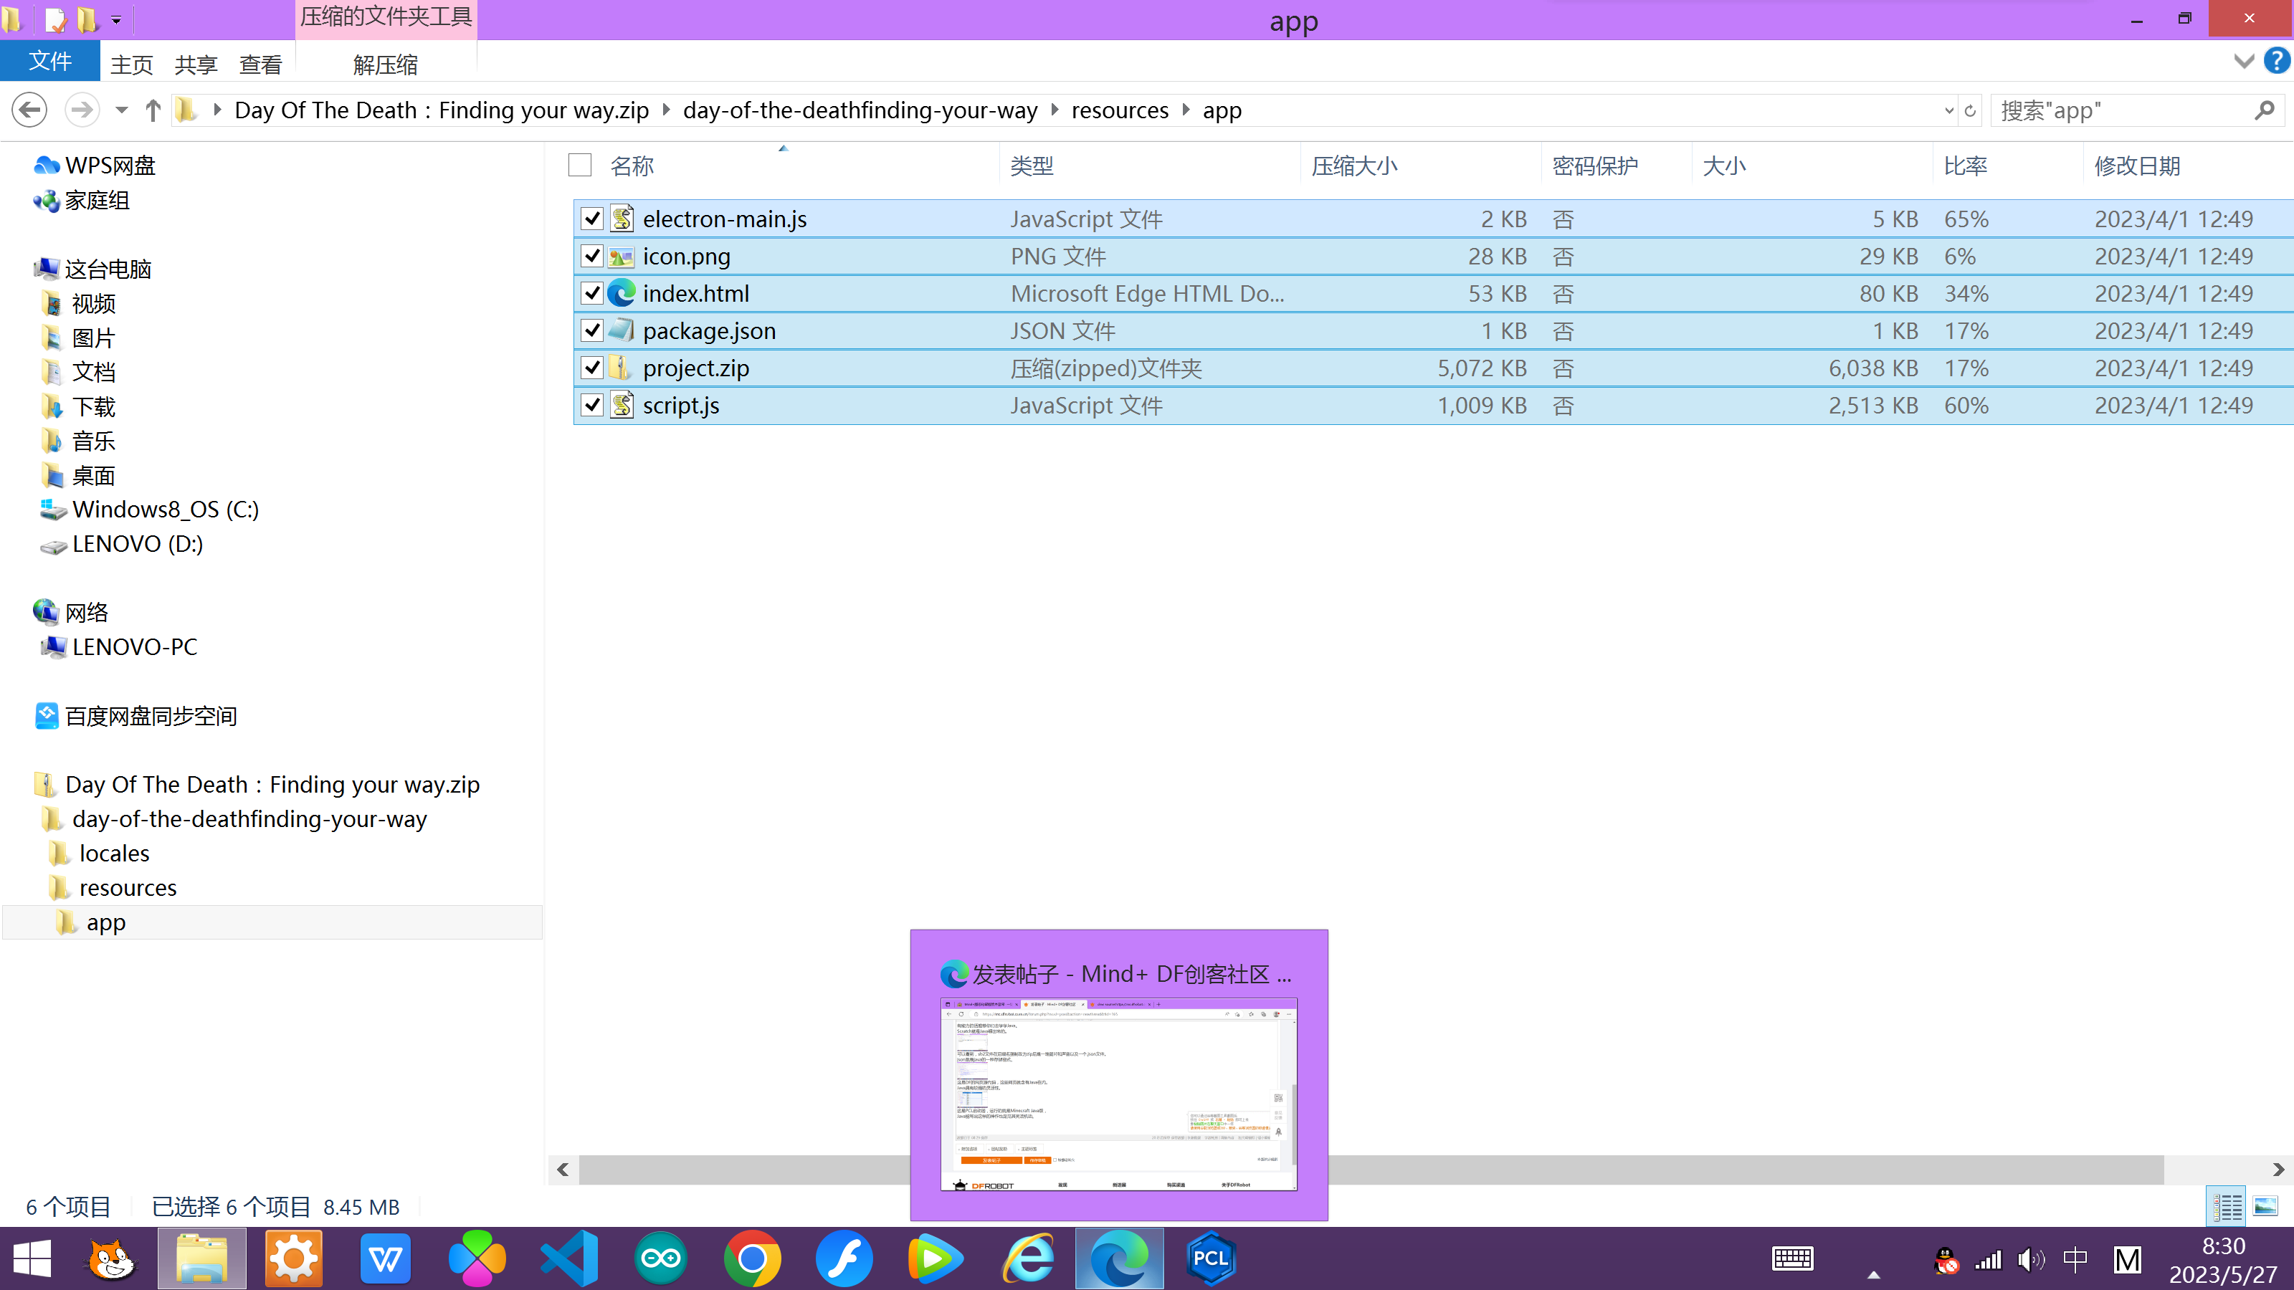Open the 查看 menu tab
2294x1290 pixels.
(x=260, y=63)
